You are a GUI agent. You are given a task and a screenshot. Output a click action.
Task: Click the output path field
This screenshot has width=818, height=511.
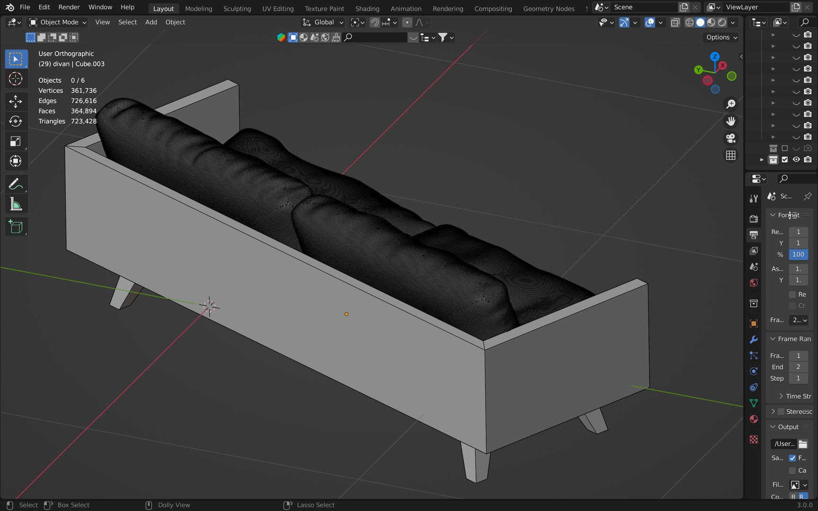(784, 444)
